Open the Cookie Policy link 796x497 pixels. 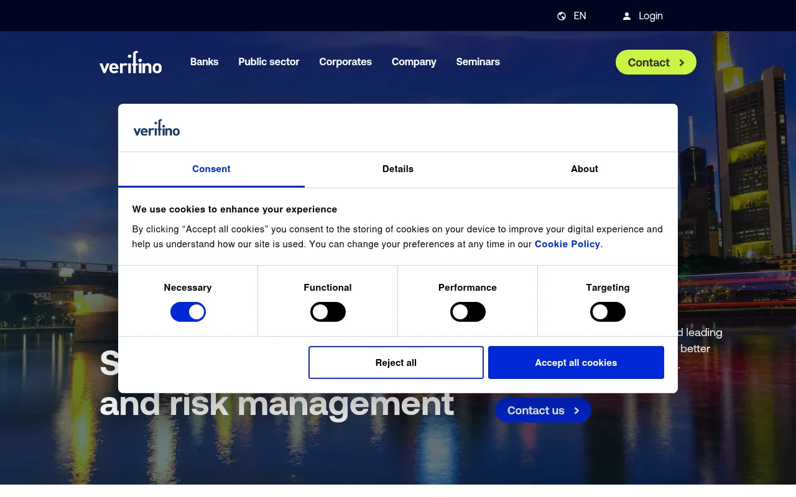(x=567, y=244)
